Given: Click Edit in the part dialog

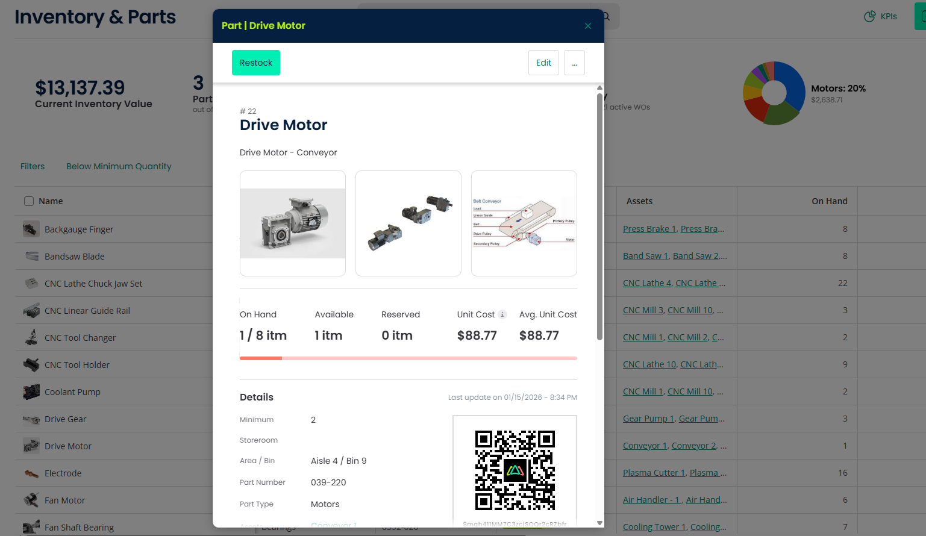Looking at the screenshot, I should (543, 63).
